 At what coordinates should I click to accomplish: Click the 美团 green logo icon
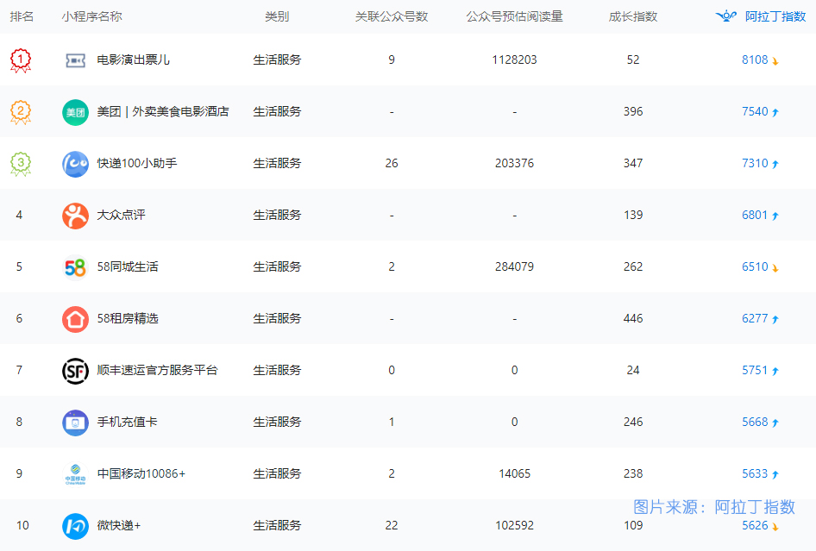point(75,112)
